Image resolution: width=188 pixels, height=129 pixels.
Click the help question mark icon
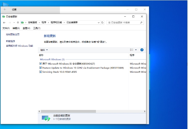click(x=142, y=50)
